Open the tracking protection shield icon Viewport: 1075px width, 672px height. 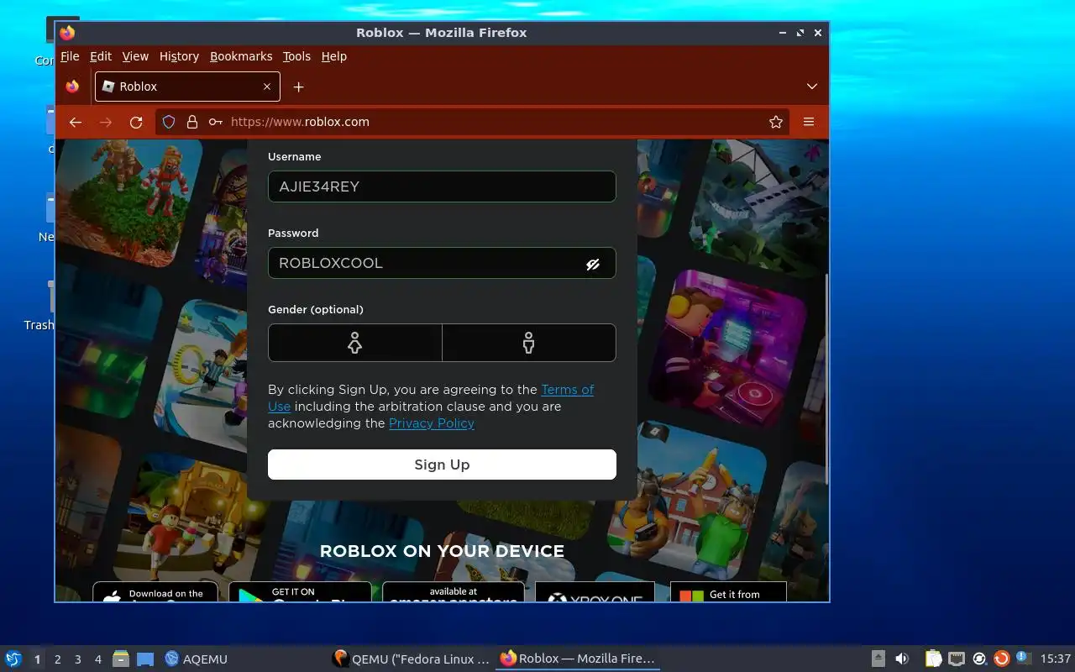click(169, 122)
